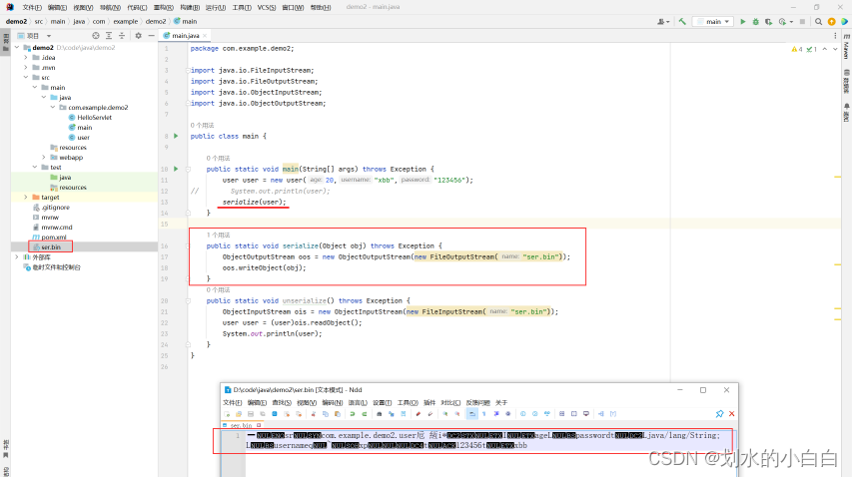Open the VCS(S) menu
852x477 pixels.
267,8
